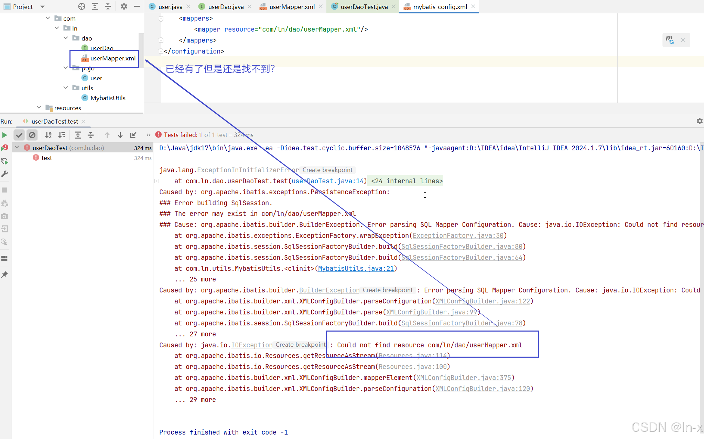Viewport: 704px width, 439px height.
Task: Collapse the userDaoTest node in test results
Action: click(17, 147)
